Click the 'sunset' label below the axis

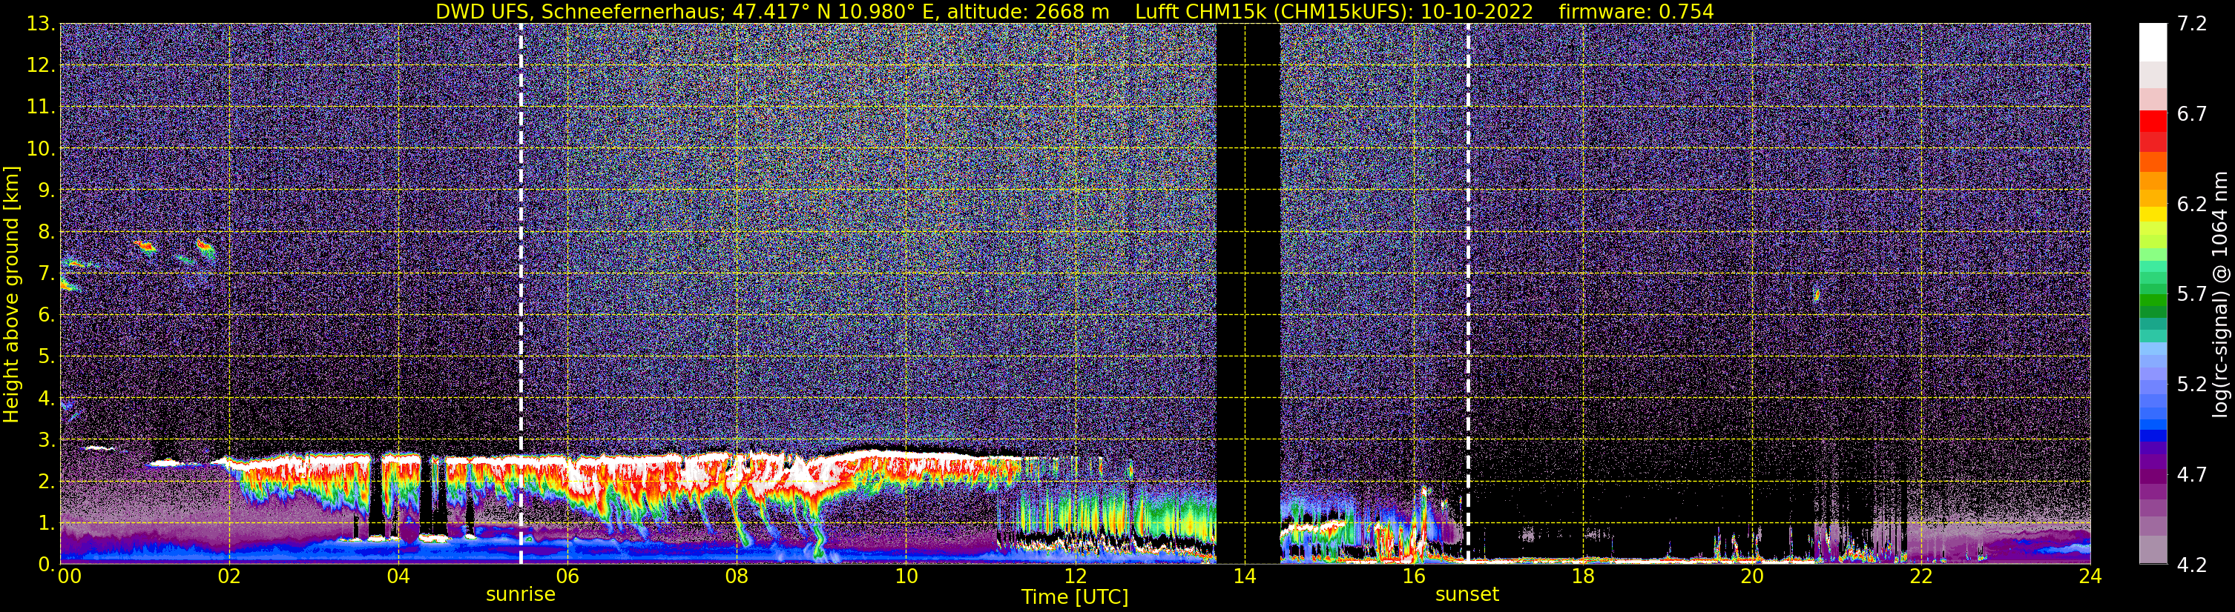tap(1467, 595)
